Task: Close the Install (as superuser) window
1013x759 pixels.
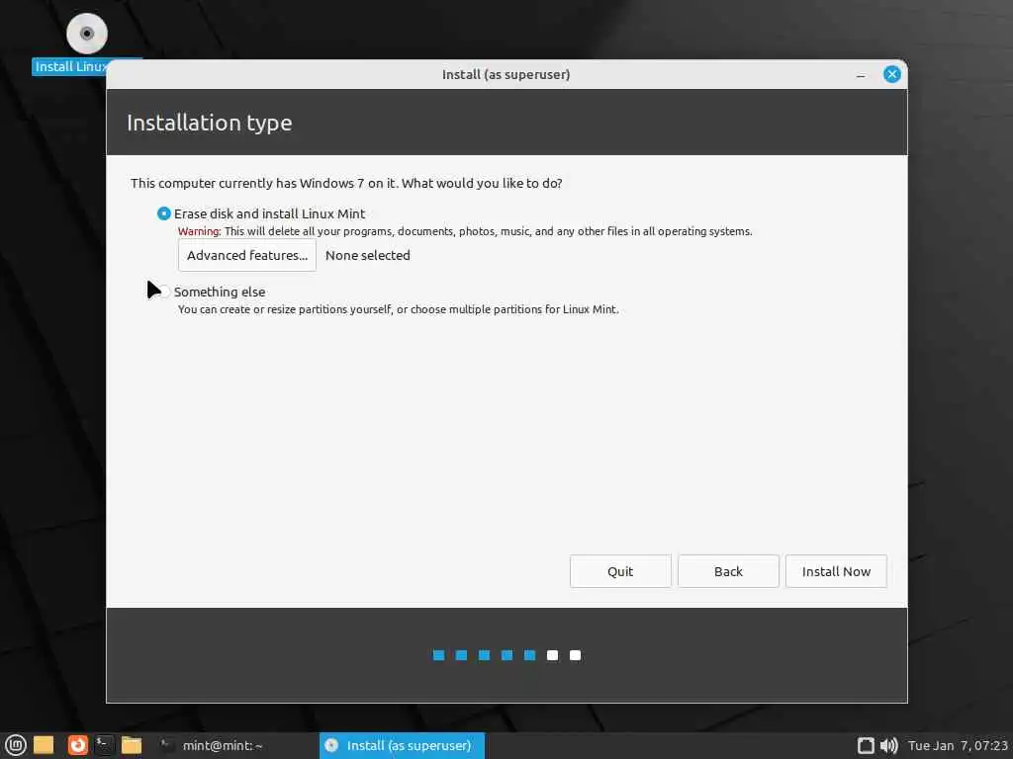Action: (891, 74)
